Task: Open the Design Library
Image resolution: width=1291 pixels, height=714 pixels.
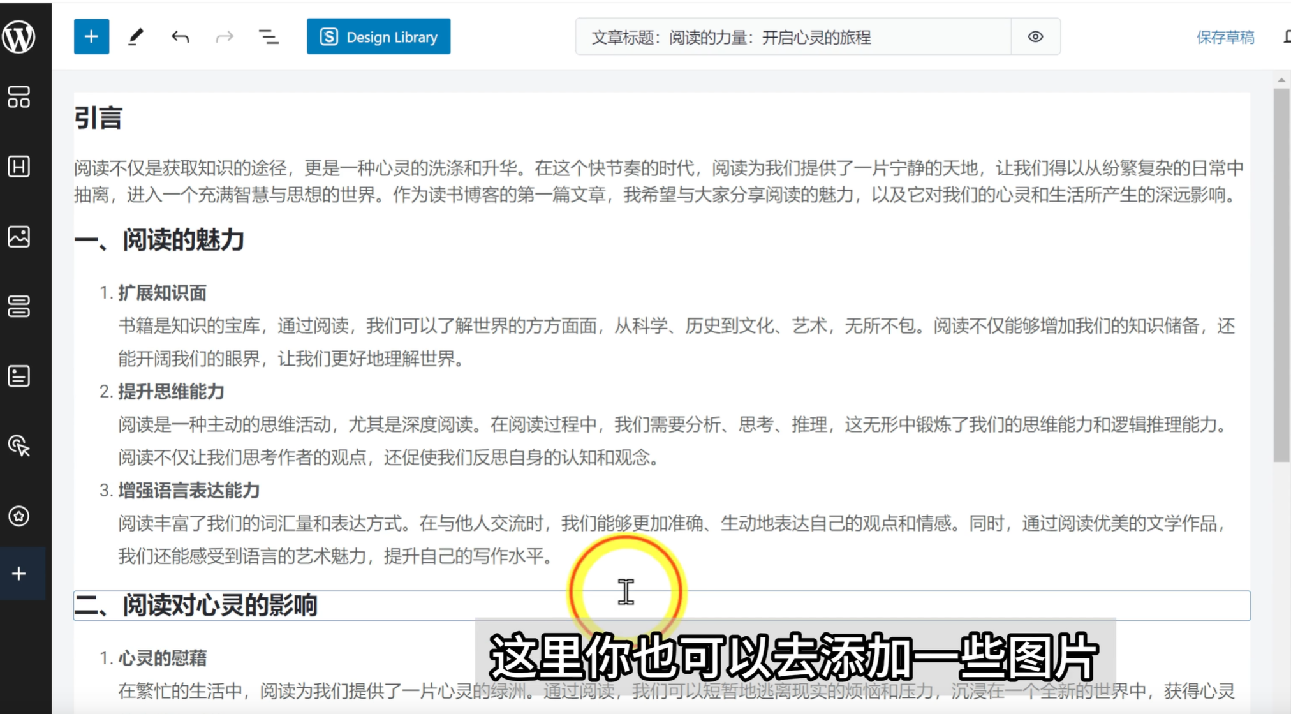Action: [378, 36]
